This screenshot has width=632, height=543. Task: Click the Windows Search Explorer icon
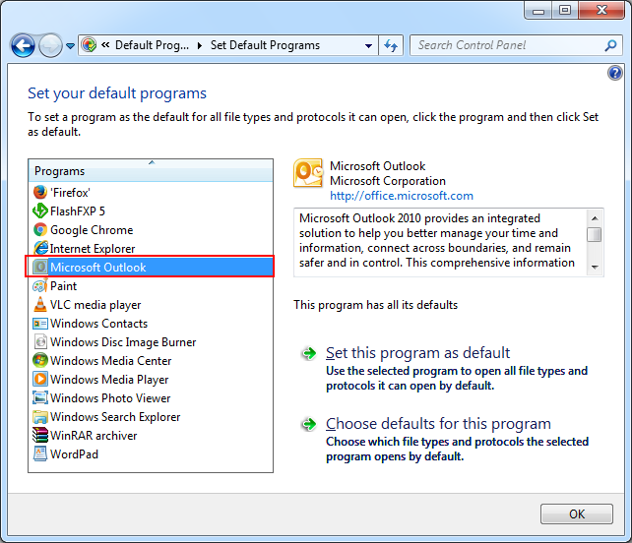(x=40, y=416)
